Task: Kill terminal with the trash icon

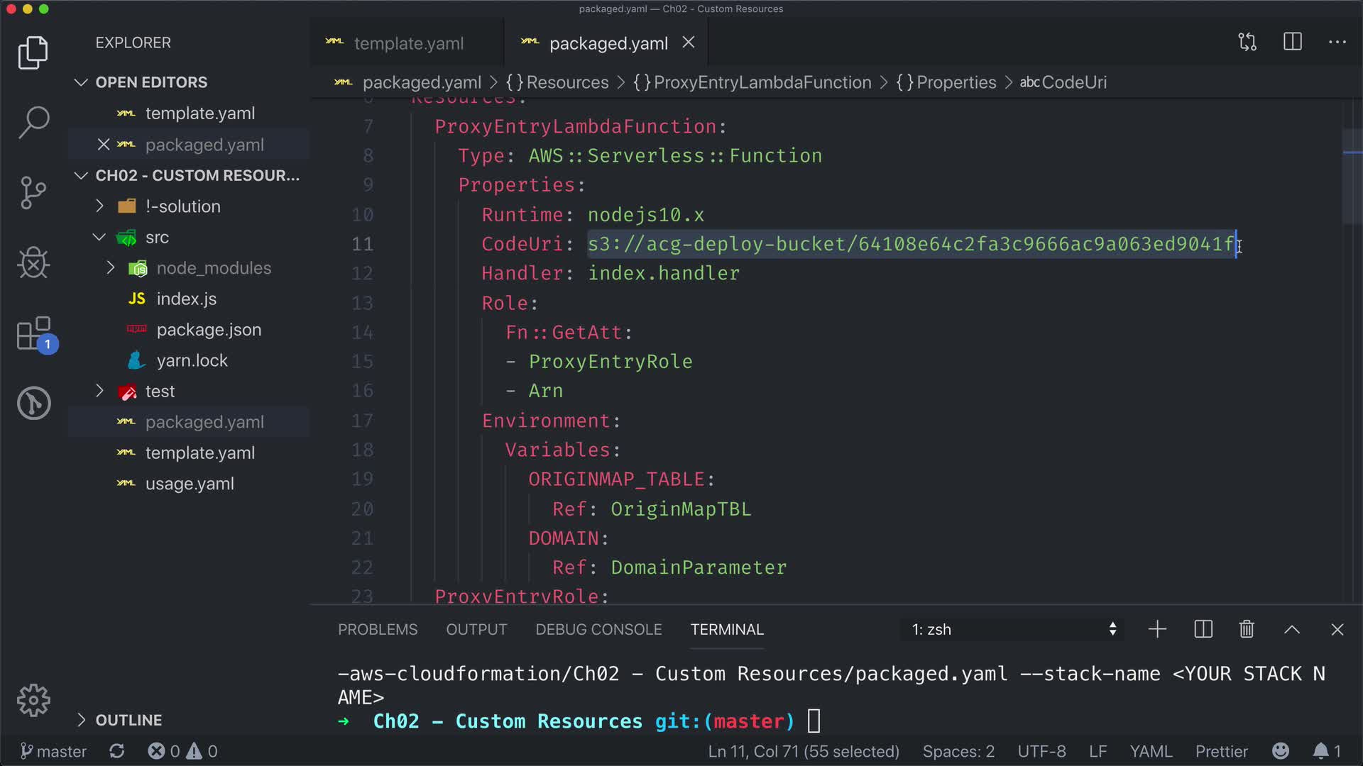Action: pyautogui.click(x=1247, y=630)
